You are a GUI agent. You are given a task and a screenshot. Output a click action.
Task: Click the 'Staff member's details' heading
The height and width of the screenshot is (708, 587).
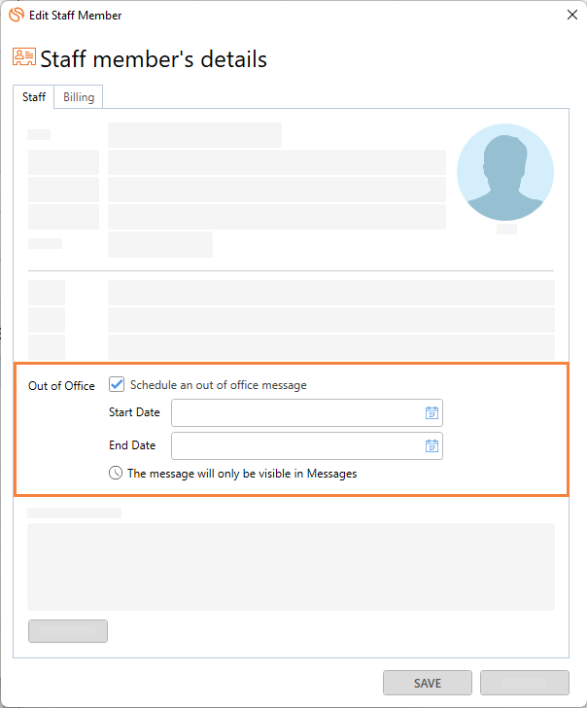(154, 59)
